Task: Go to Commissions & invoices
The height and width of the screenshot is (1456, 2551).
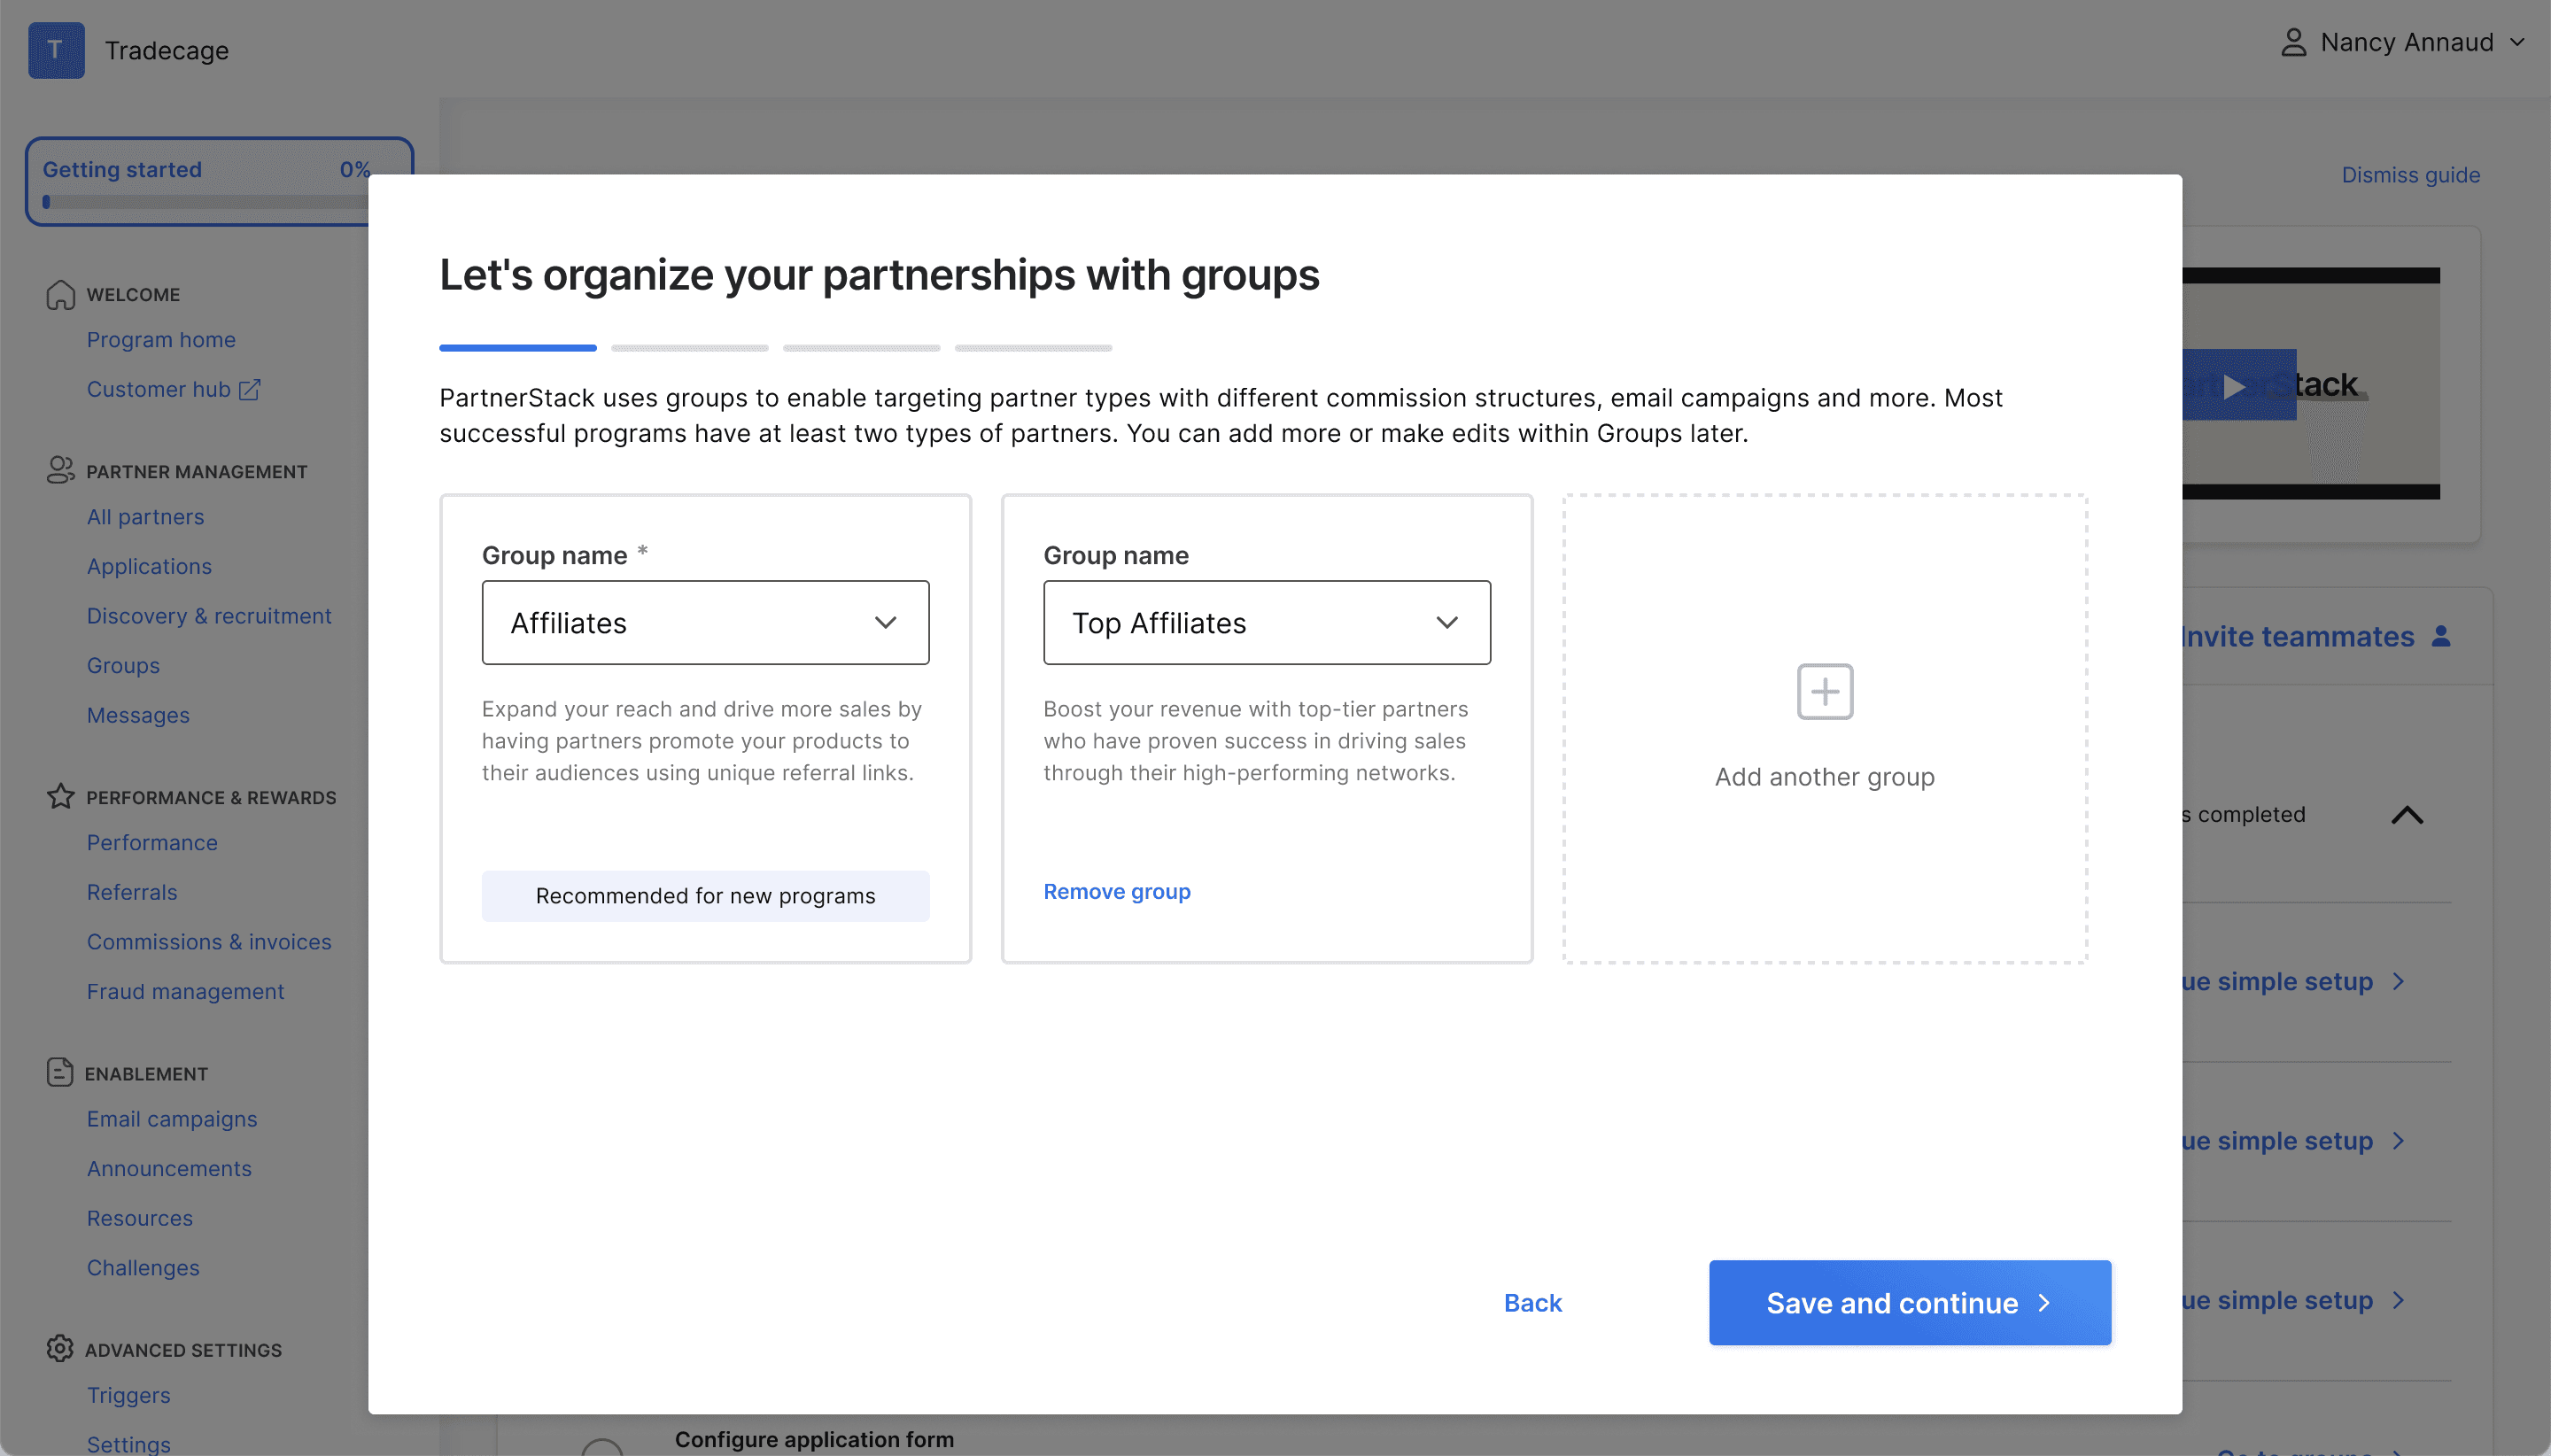Action: pyautogui.click(x=209, y=942)
